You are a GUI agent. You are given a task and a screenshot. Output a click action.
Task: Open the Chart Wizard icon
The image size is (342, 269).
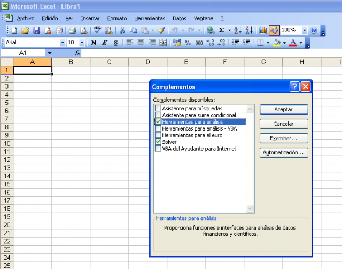coord(263,30)
